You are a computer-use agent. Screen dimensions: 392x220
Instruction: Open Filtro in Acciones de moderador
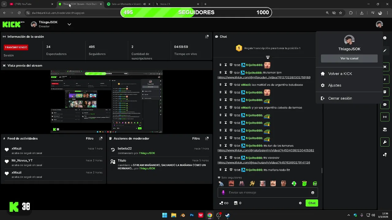[196, 138]
